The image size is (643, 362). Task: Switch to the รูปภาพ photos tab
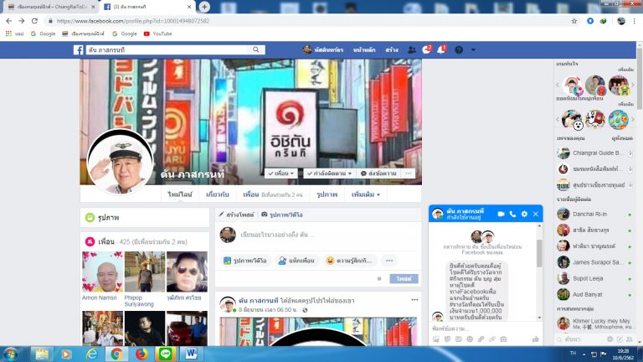point(327,194)
